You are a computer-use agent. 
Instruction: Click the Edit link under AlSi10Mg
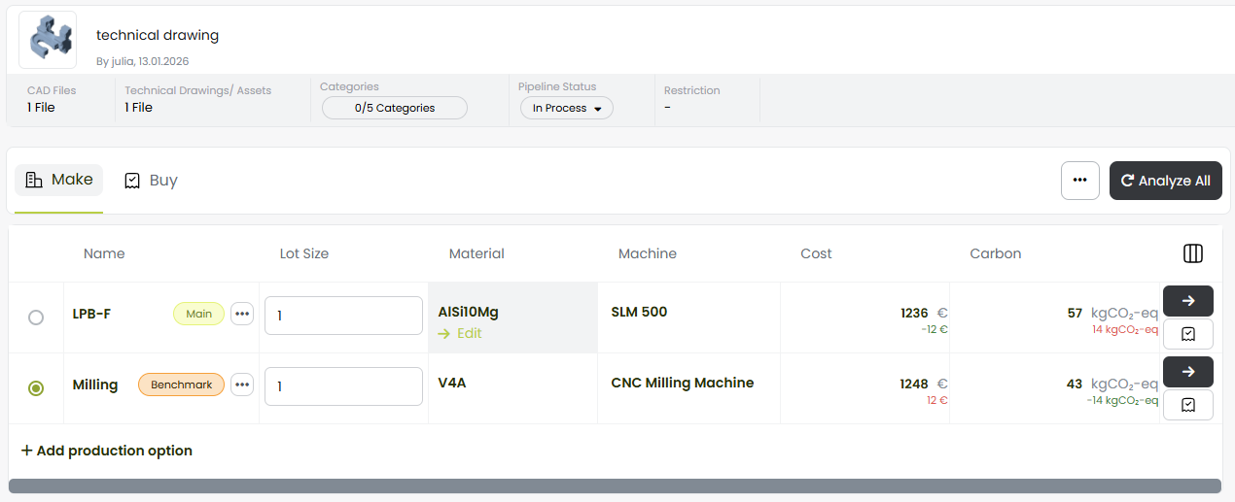[461, 333]
